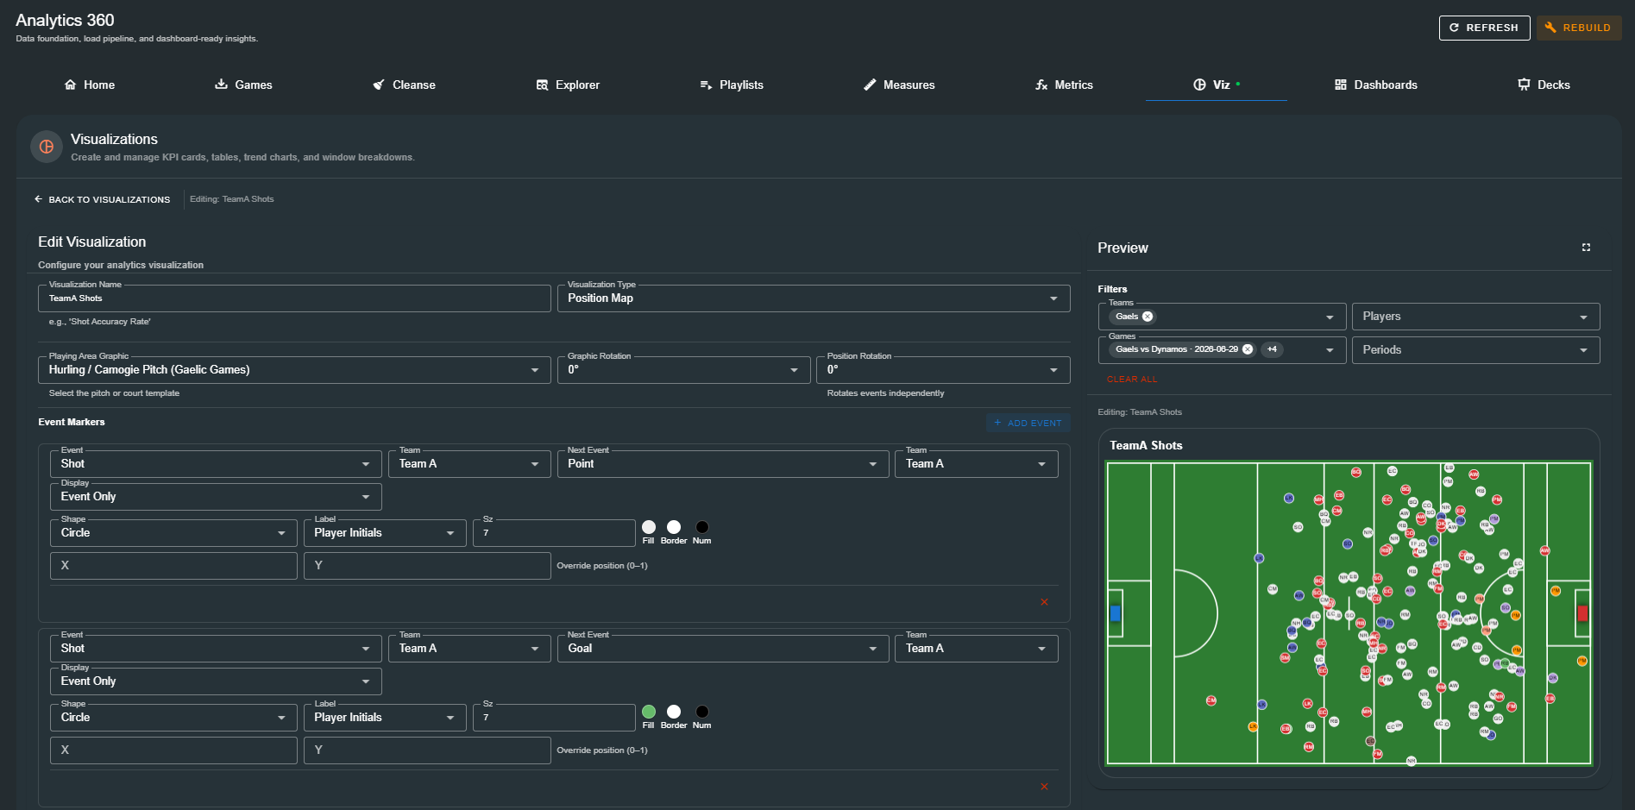
Task: Click the Viz pie chart icon
Action: click(1199, 85)
